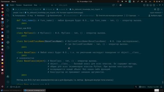Viewport: 164px width, 92px height.
Task: Click the Генерировать button
Action: point(19,16)
